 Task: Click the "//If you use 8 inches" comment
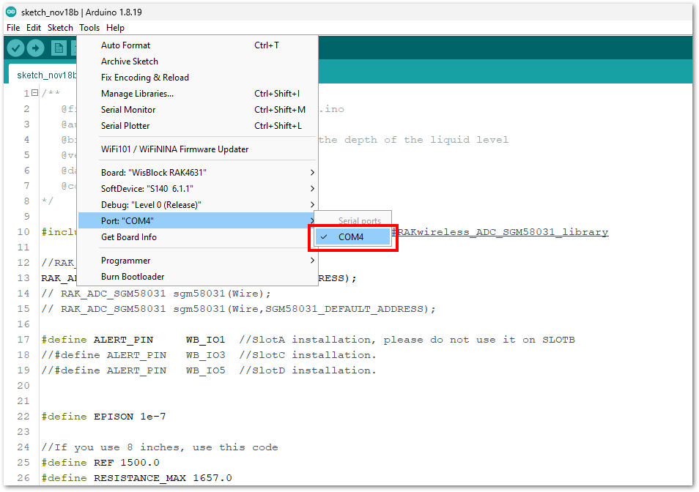pyautogui.click(x=160, y=447)
